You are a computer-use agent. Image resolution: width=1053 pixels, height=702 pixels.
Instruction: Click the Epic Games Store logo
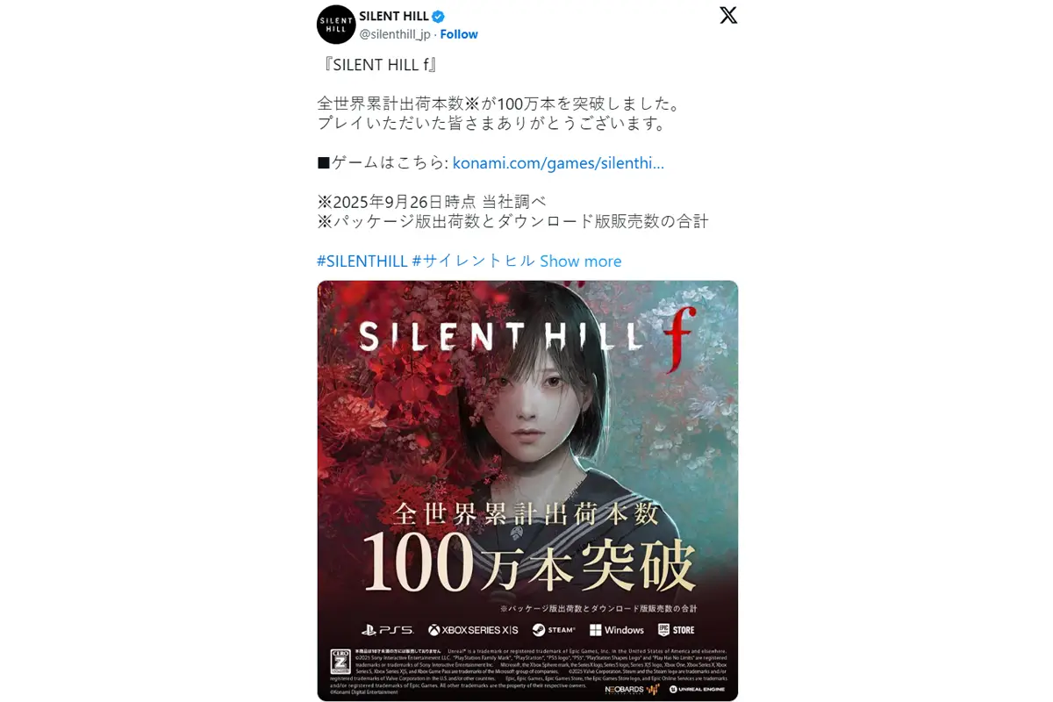(x=677, y=630)
